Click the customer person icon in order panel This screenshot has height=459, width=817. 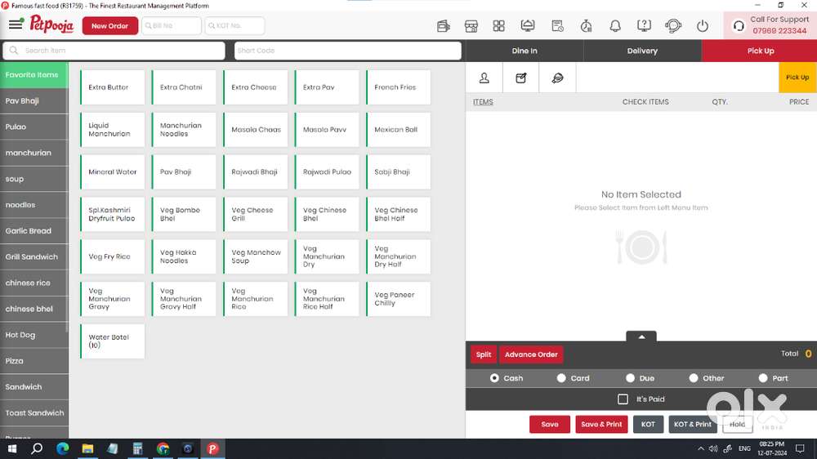pyautogui.click(x=484, y=78)
